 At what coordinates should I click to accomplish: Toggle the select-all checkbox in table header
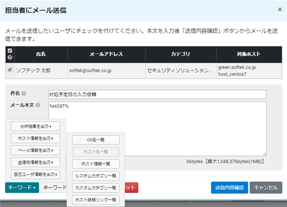click(10, 50)
